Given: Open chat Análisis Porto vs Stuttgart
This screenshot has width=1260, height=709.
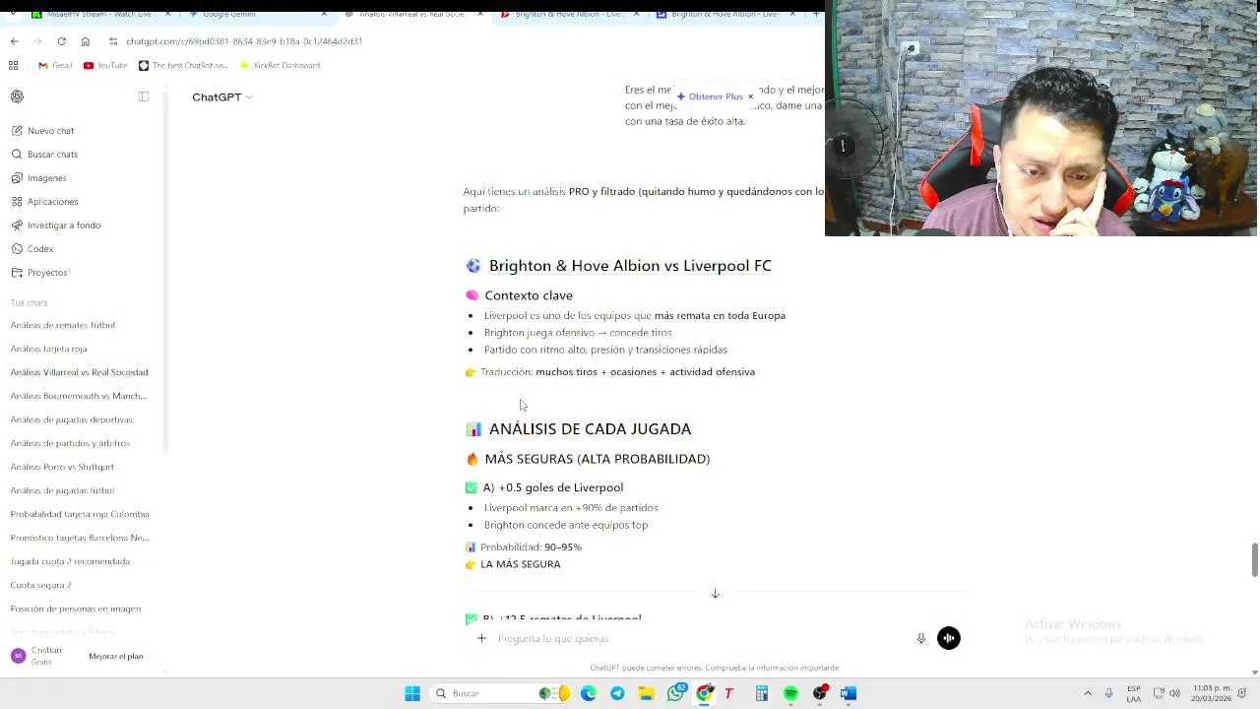Looking at the screenshot, I should [x=62, y=467].
